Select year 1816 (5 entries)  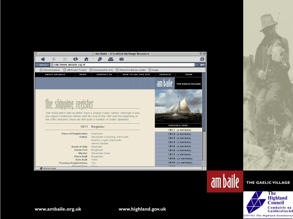[179, 151]
